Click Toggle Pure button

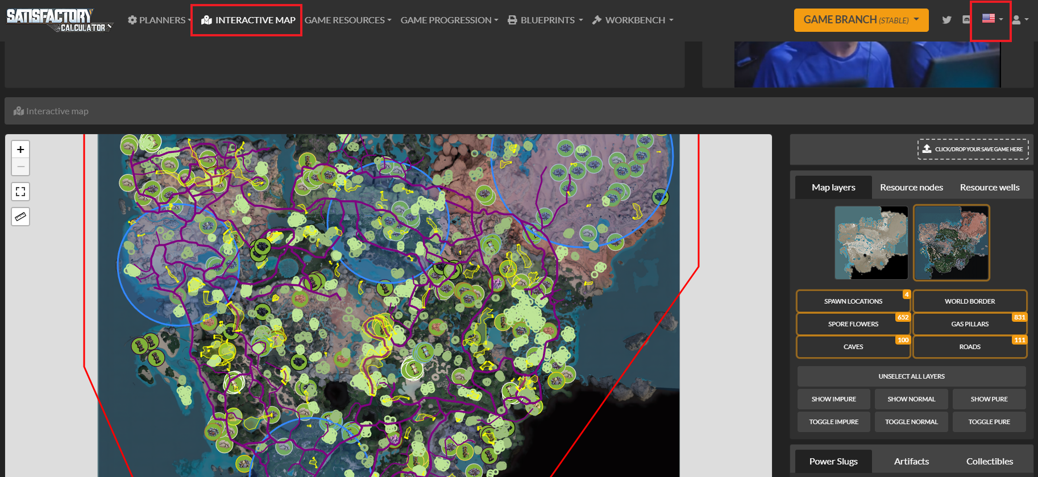989,422
